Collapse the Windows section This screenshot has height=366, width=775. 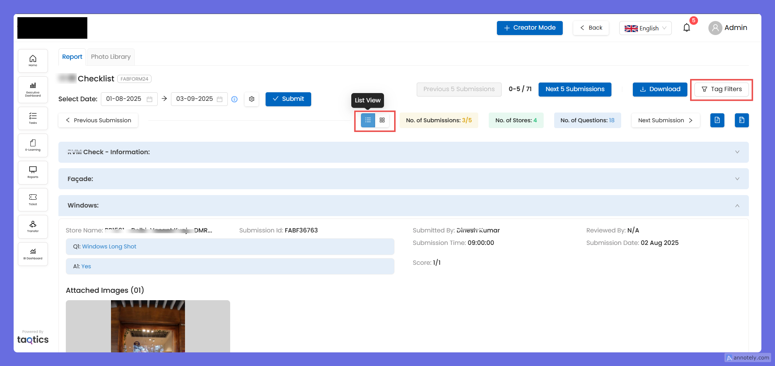403,206
